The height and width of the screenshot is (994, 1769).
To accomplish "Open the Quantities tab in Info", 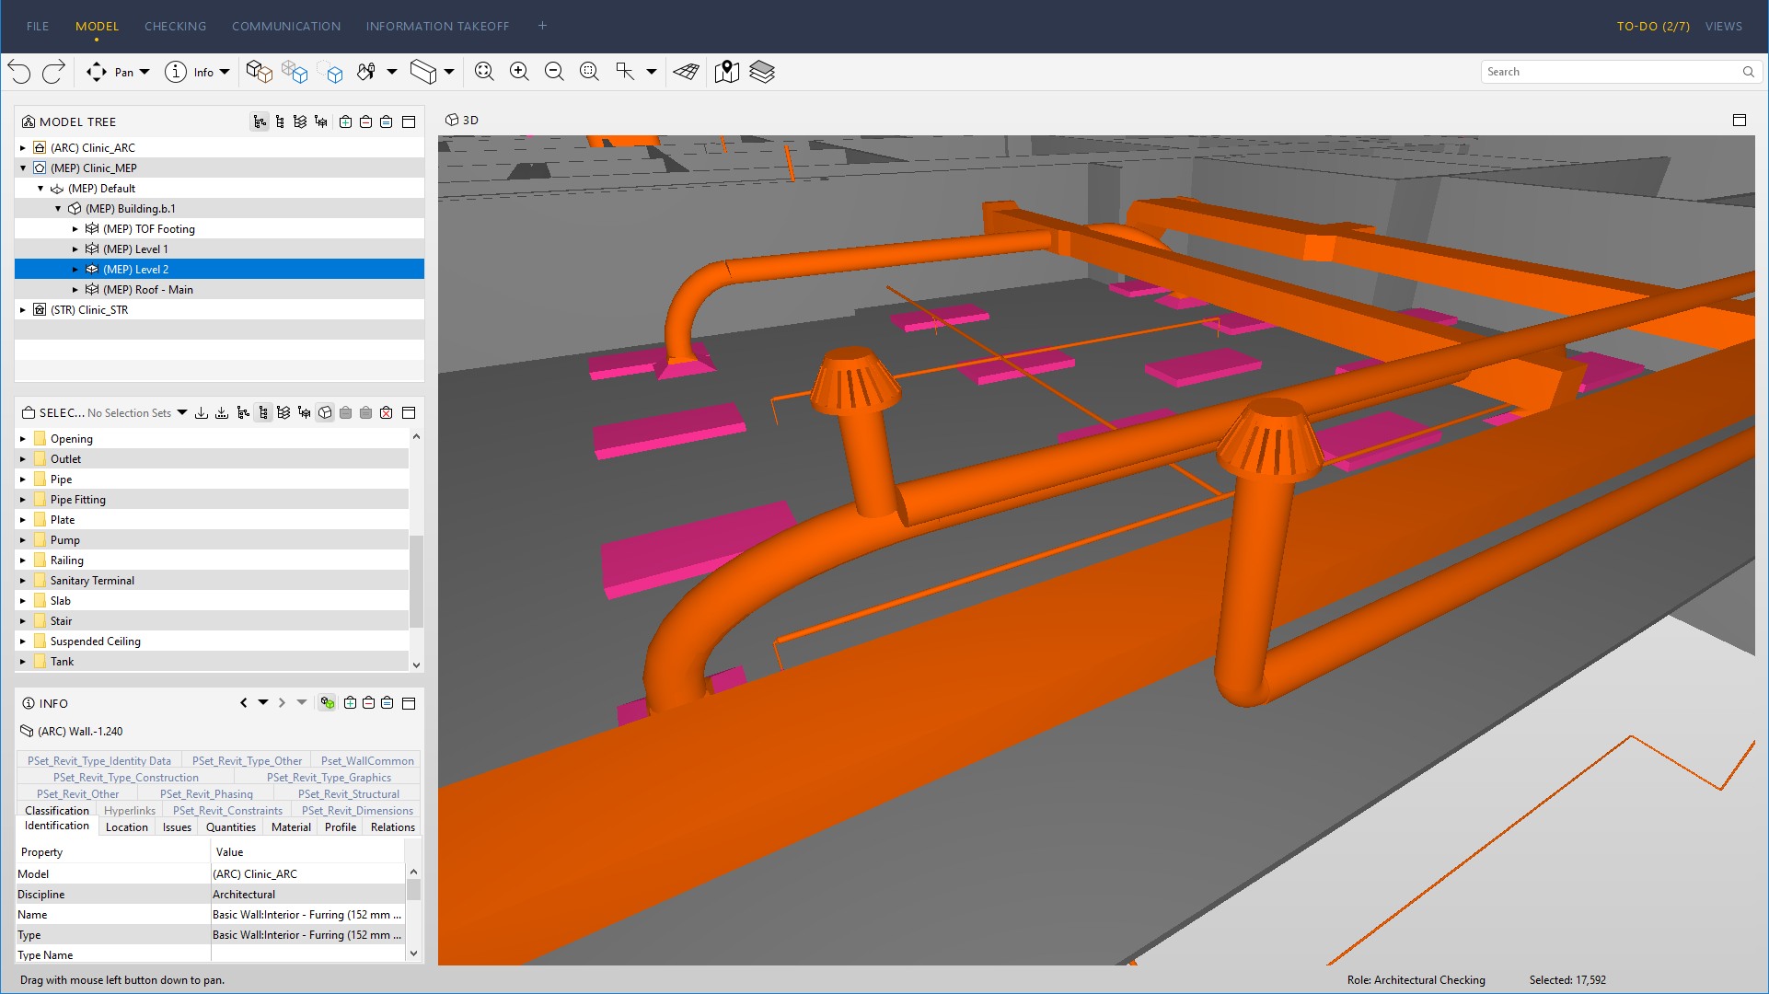I will tap(231, 826).
